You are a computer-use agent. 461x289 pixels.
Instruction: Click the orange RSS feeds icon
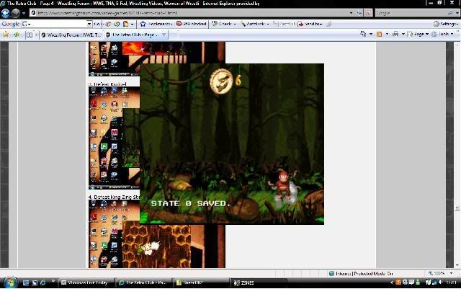380,34
